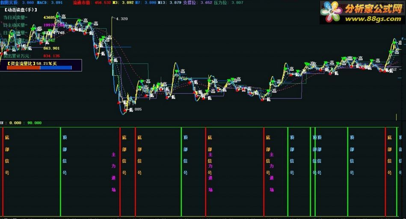Click the MACD 3.891 readout in header
This screenshot has height=219, width=406.
pos(50,2)
